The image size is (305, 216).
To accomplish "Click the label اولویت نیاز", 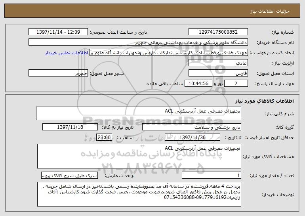I will coord(283,63).
